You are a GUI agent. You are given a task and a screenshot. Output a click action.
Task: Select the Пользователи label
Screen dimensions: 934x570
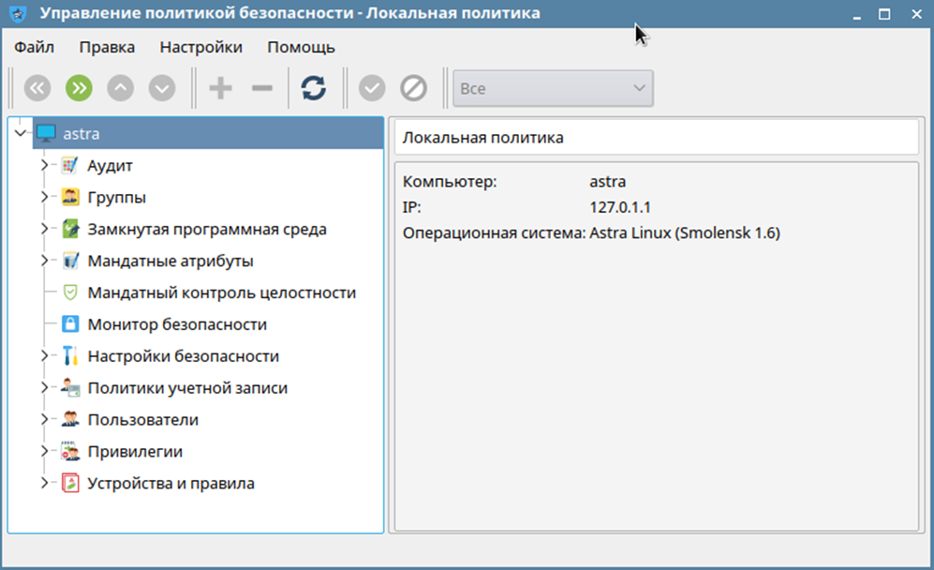tap(143, 420)
